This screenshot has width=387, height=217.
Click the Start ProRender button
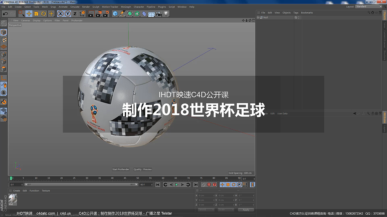[x=121, y=169]
